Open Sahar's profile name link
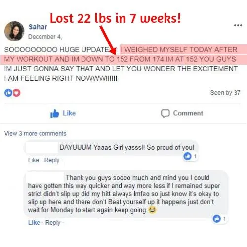 pyautogui.click(x=38, y=27)
